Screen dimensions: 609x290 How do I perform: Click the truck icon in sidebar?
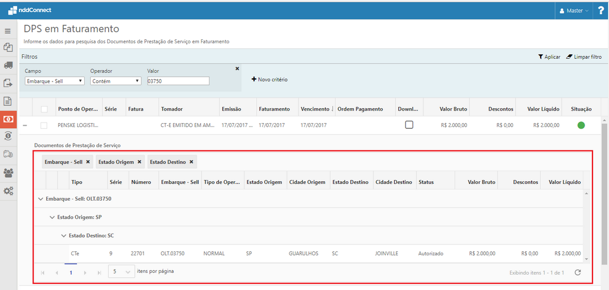8,65
